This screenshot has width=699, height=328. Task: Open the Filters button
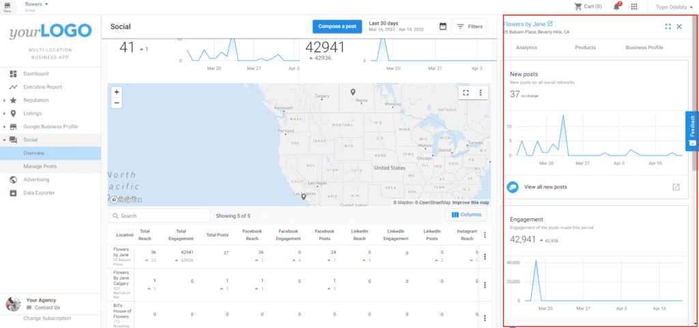[469, 27]
